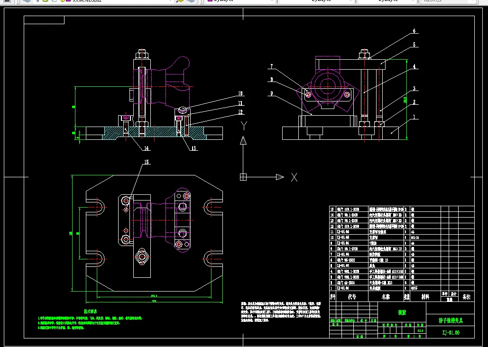Click the balloon number 2 label

414,102
